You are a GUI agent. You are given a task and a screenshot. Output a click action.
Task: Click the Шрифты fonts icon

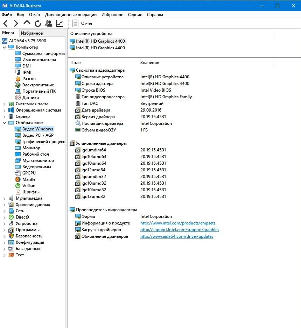pos(18,192)
